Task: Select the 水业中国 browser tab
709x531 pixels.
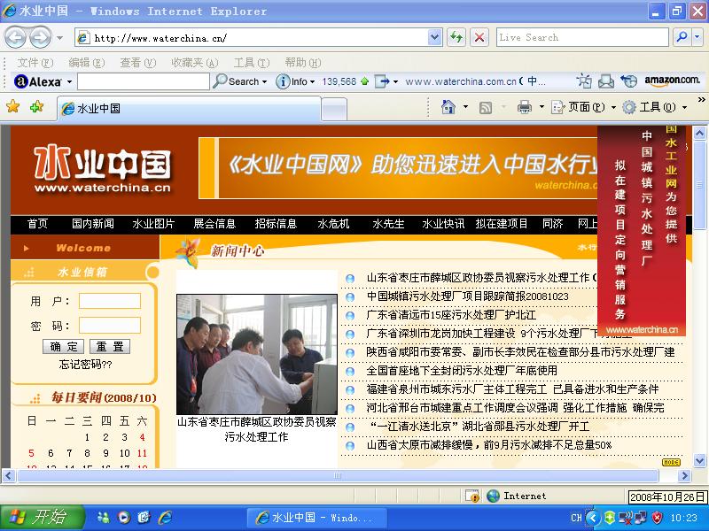Action: [189, 109]
